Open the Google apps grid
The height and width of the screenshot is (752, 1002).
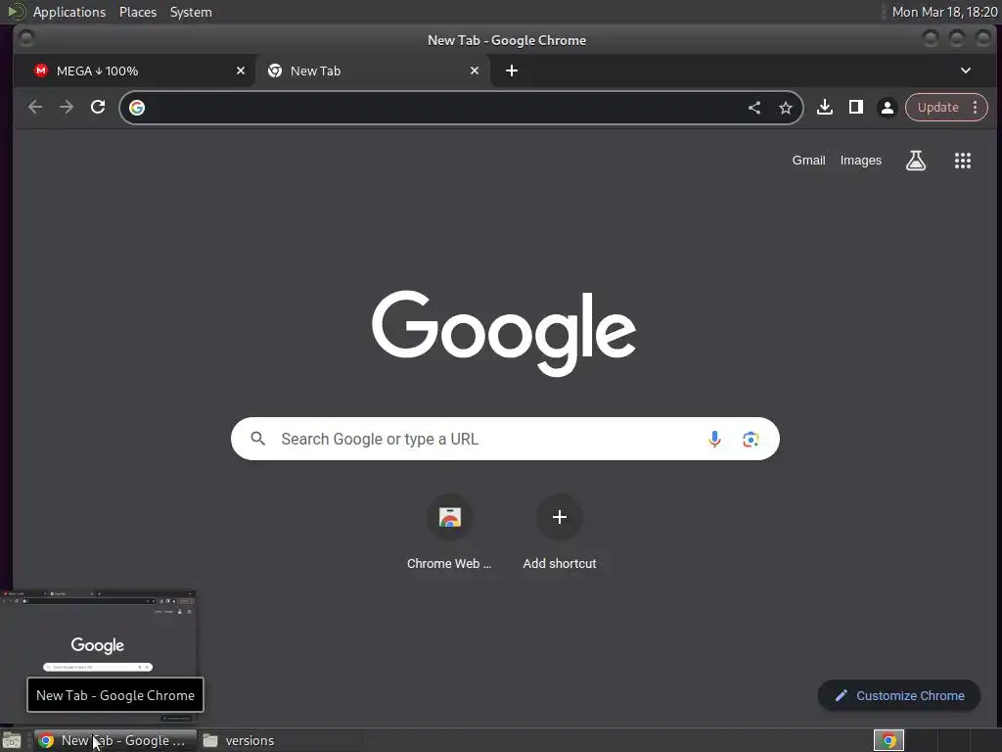963,161
